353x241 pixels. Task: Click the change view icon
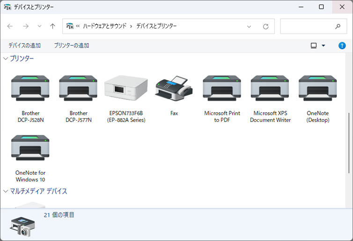pos(314,46)
